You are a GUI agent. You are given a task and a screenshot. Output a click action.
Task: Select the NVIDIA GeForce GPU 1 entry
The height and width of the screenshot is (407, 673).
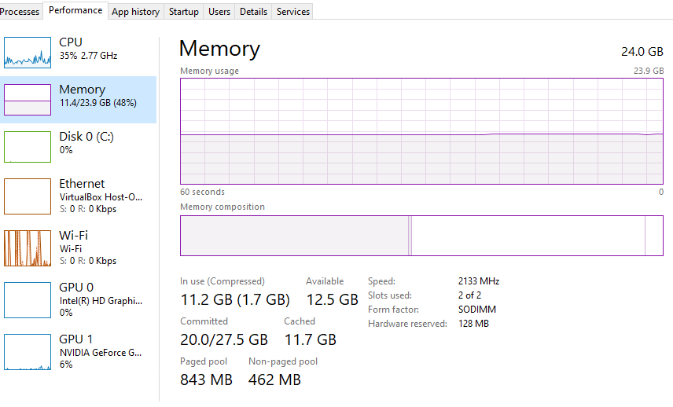coord(101,353)
